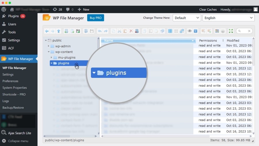
Task: Select the wp-admin folder in tree
Action: click(63, 46)
